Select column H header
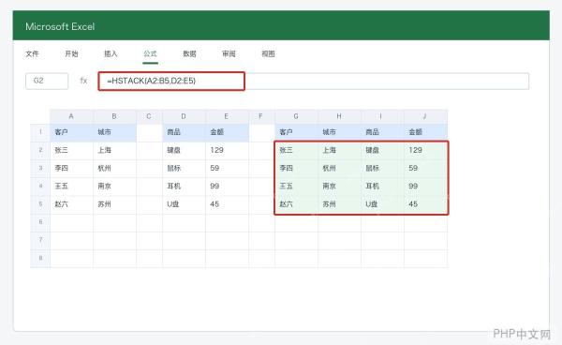This screenshot has width=562, height=345. (x=339, y=116)
